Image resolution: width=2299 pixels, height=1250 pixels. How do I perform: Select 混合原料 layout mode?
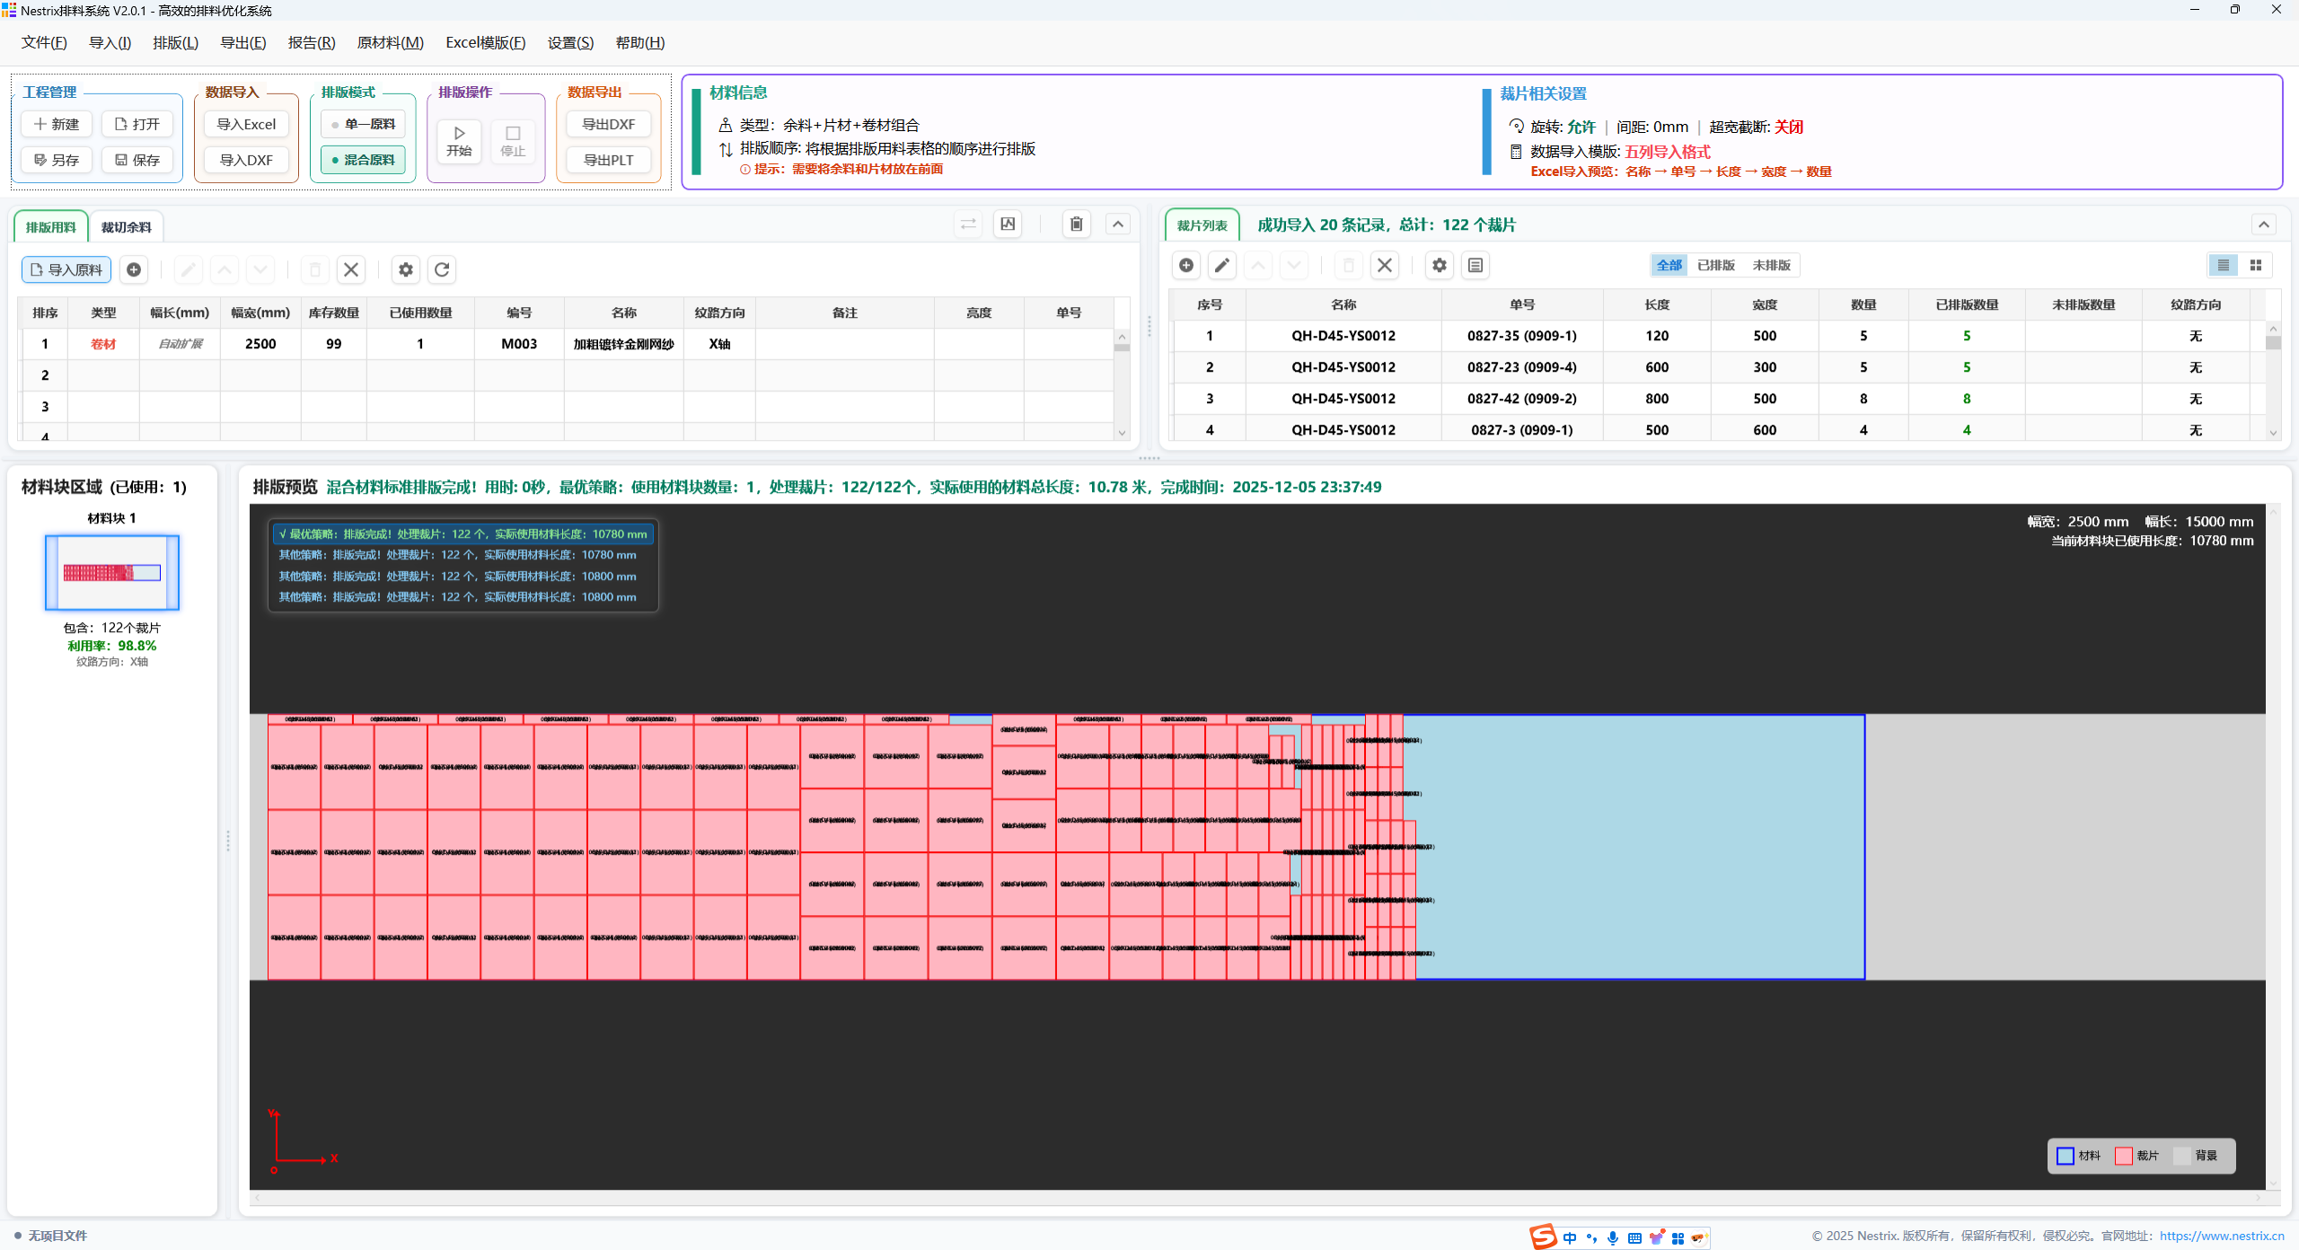[x=364, y=160]
